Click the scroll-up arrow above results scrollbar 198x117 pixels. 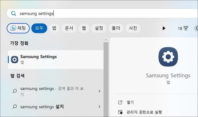(106, 40)
